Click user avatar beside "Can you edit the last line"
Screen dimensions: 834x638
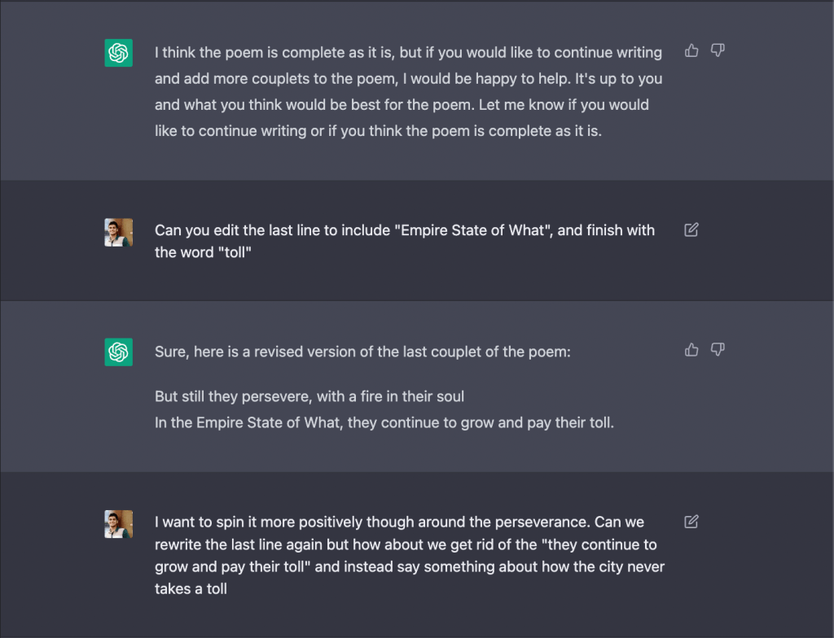[x=118, y=232]
